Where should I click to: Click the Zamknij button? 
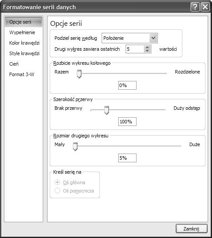click(191, 228)
